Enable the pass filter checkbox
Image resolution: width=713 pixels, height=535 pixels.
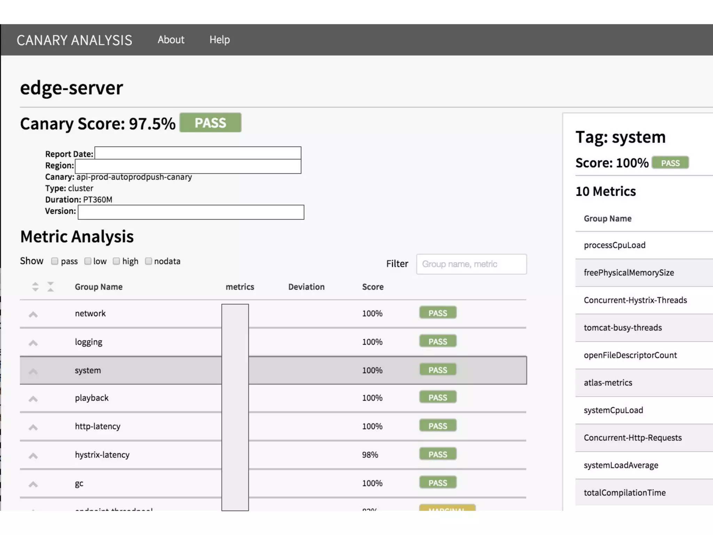tap(55, 261)
